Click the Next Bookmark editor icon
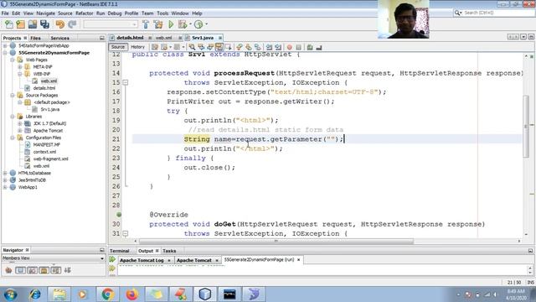This screenshot has width=536, height=302. [x=249, y=47]
